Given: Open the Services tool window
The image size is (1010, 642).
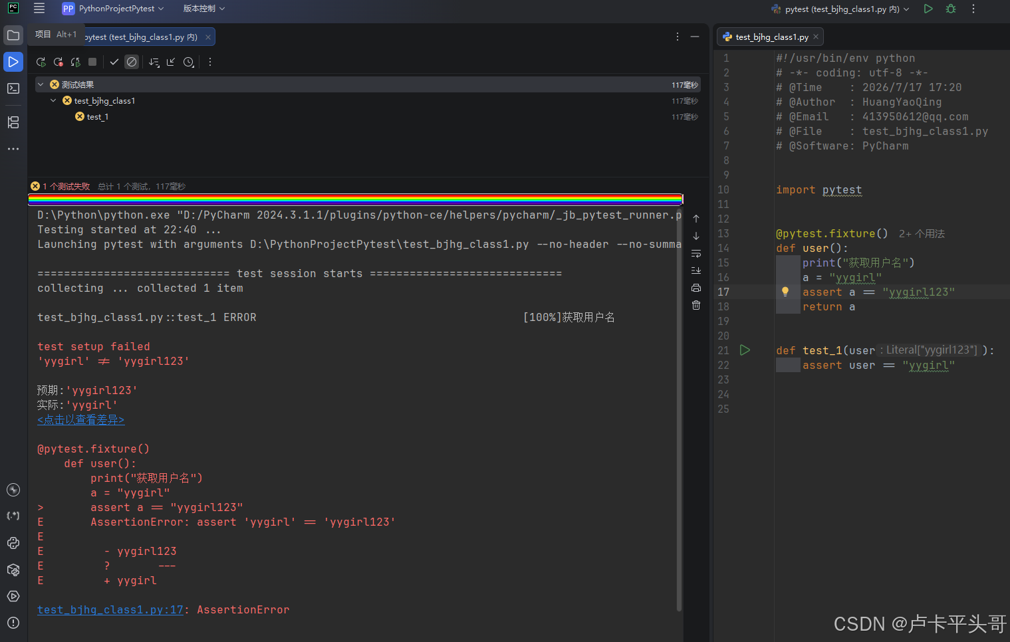Looking at the screenshot, I should pos(13,596).
